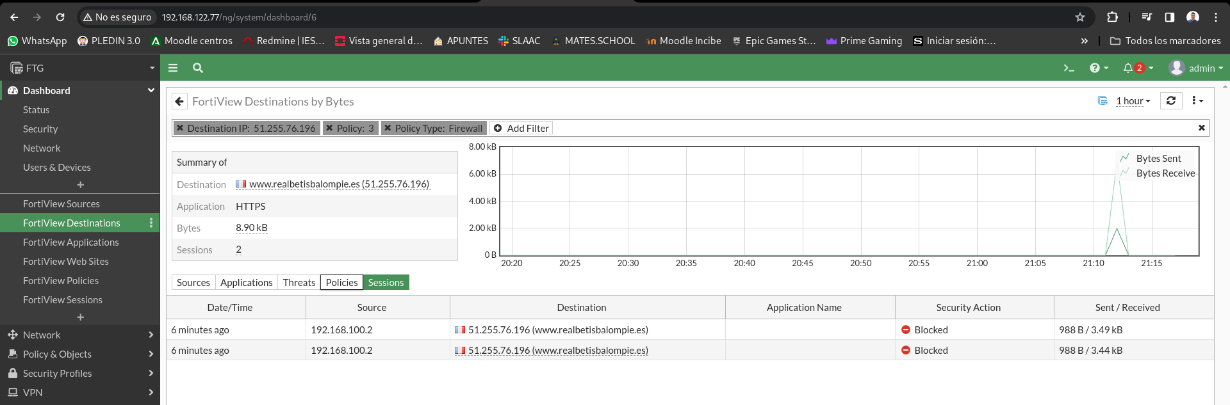The image size is (1230, 405).
Task: Toggle Bytes Received legend entry
Action: (1165, 173)
